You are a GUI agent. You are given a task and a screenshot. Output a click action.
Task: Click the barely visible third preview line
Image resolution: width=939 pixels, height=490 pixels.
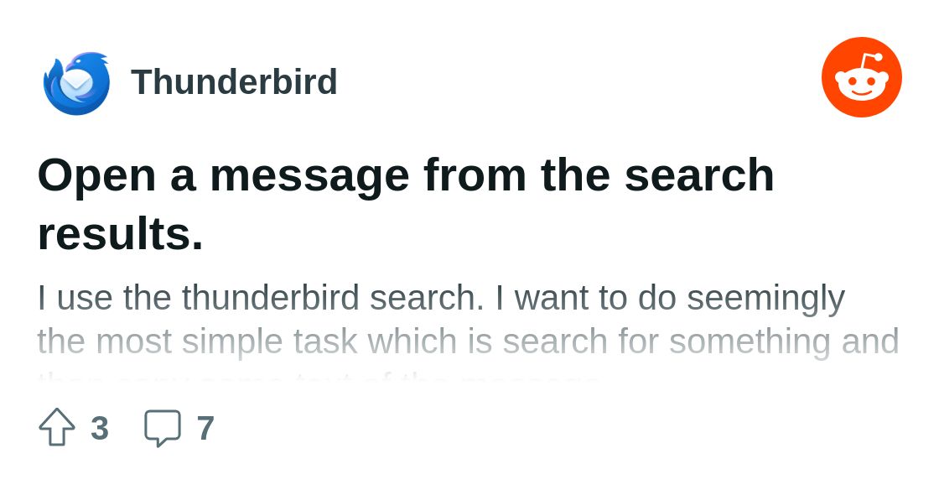tap(318, 378)
